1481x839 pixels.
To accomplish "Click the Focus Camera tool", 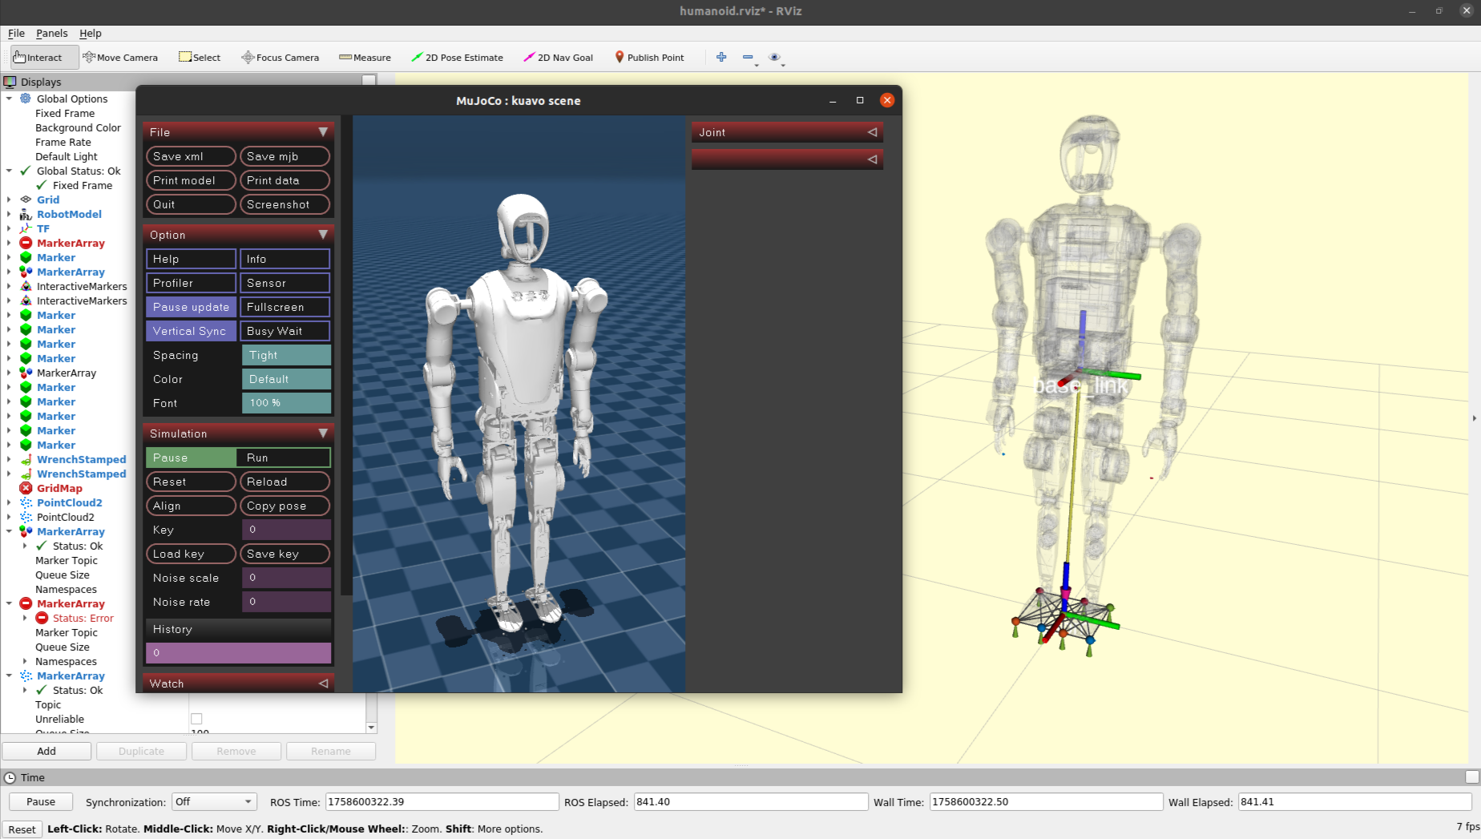I will tap(280, 58).
